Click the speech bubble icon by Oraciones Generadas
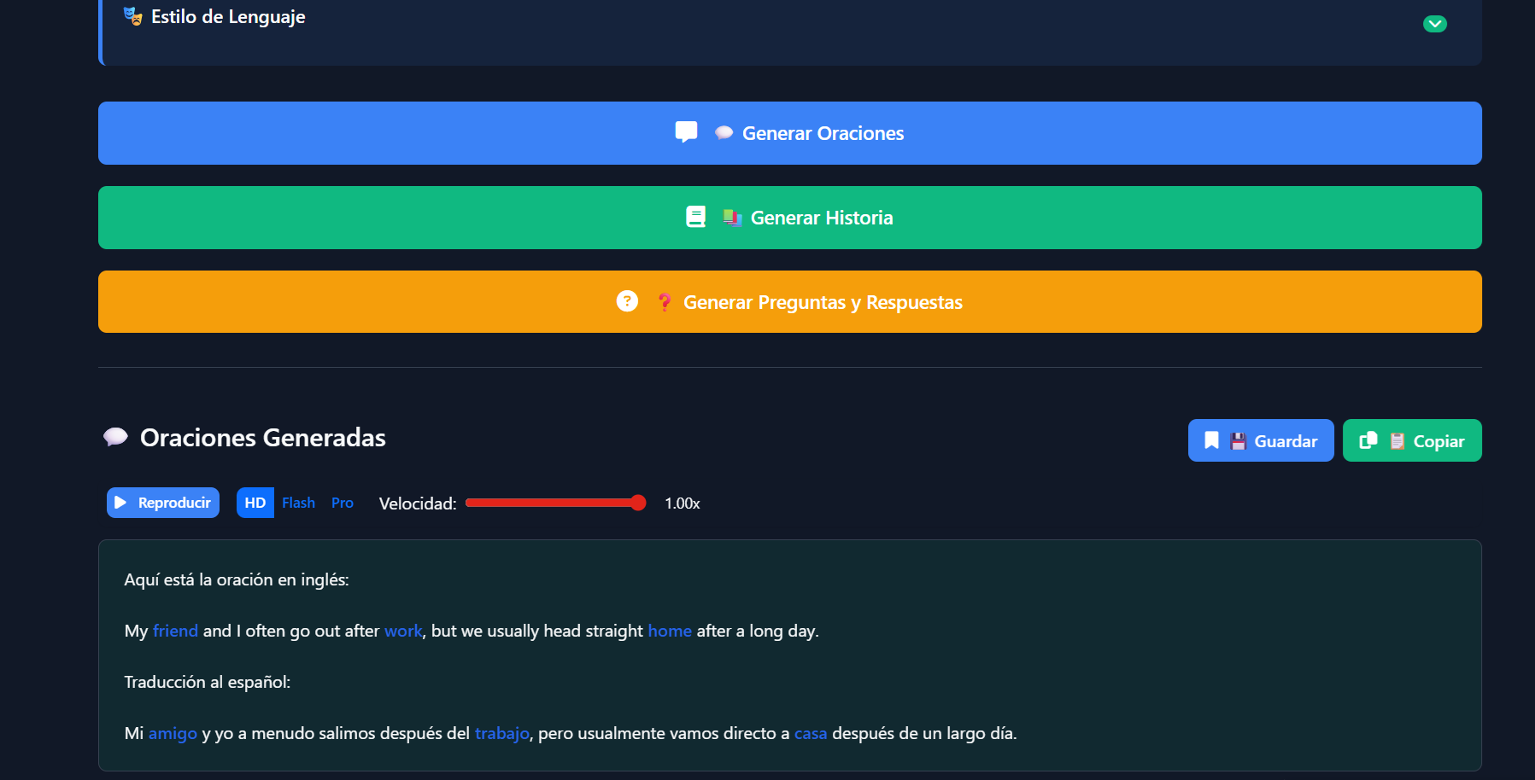Screen dimensions: 1535x780 115,438
